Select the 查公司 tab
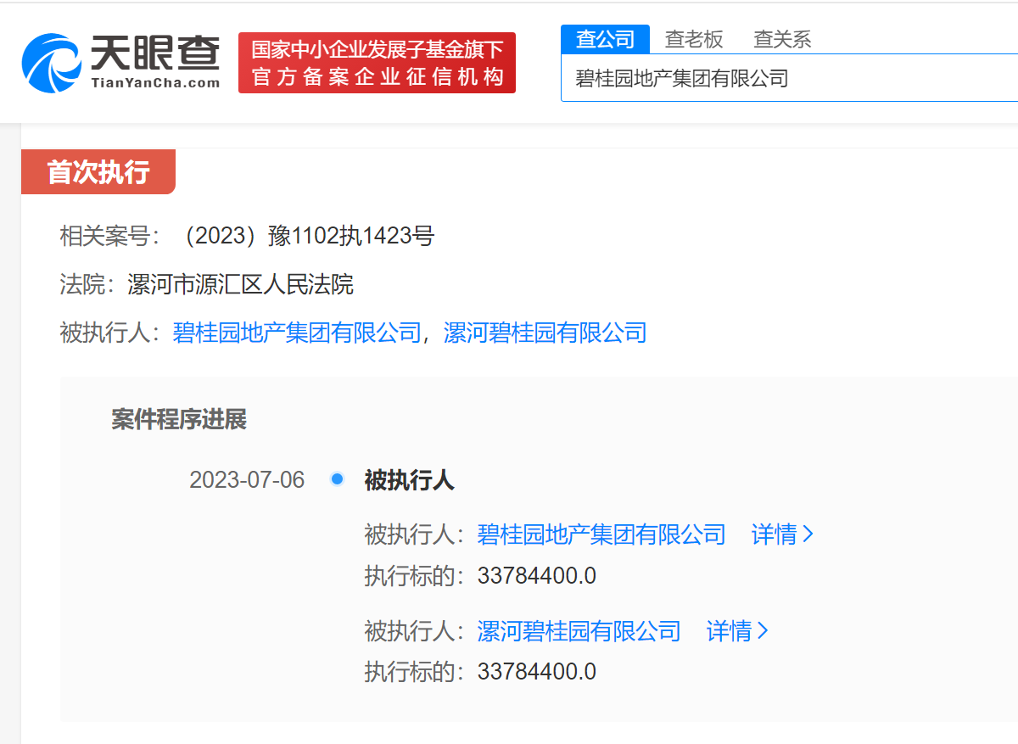 point(605,39)
